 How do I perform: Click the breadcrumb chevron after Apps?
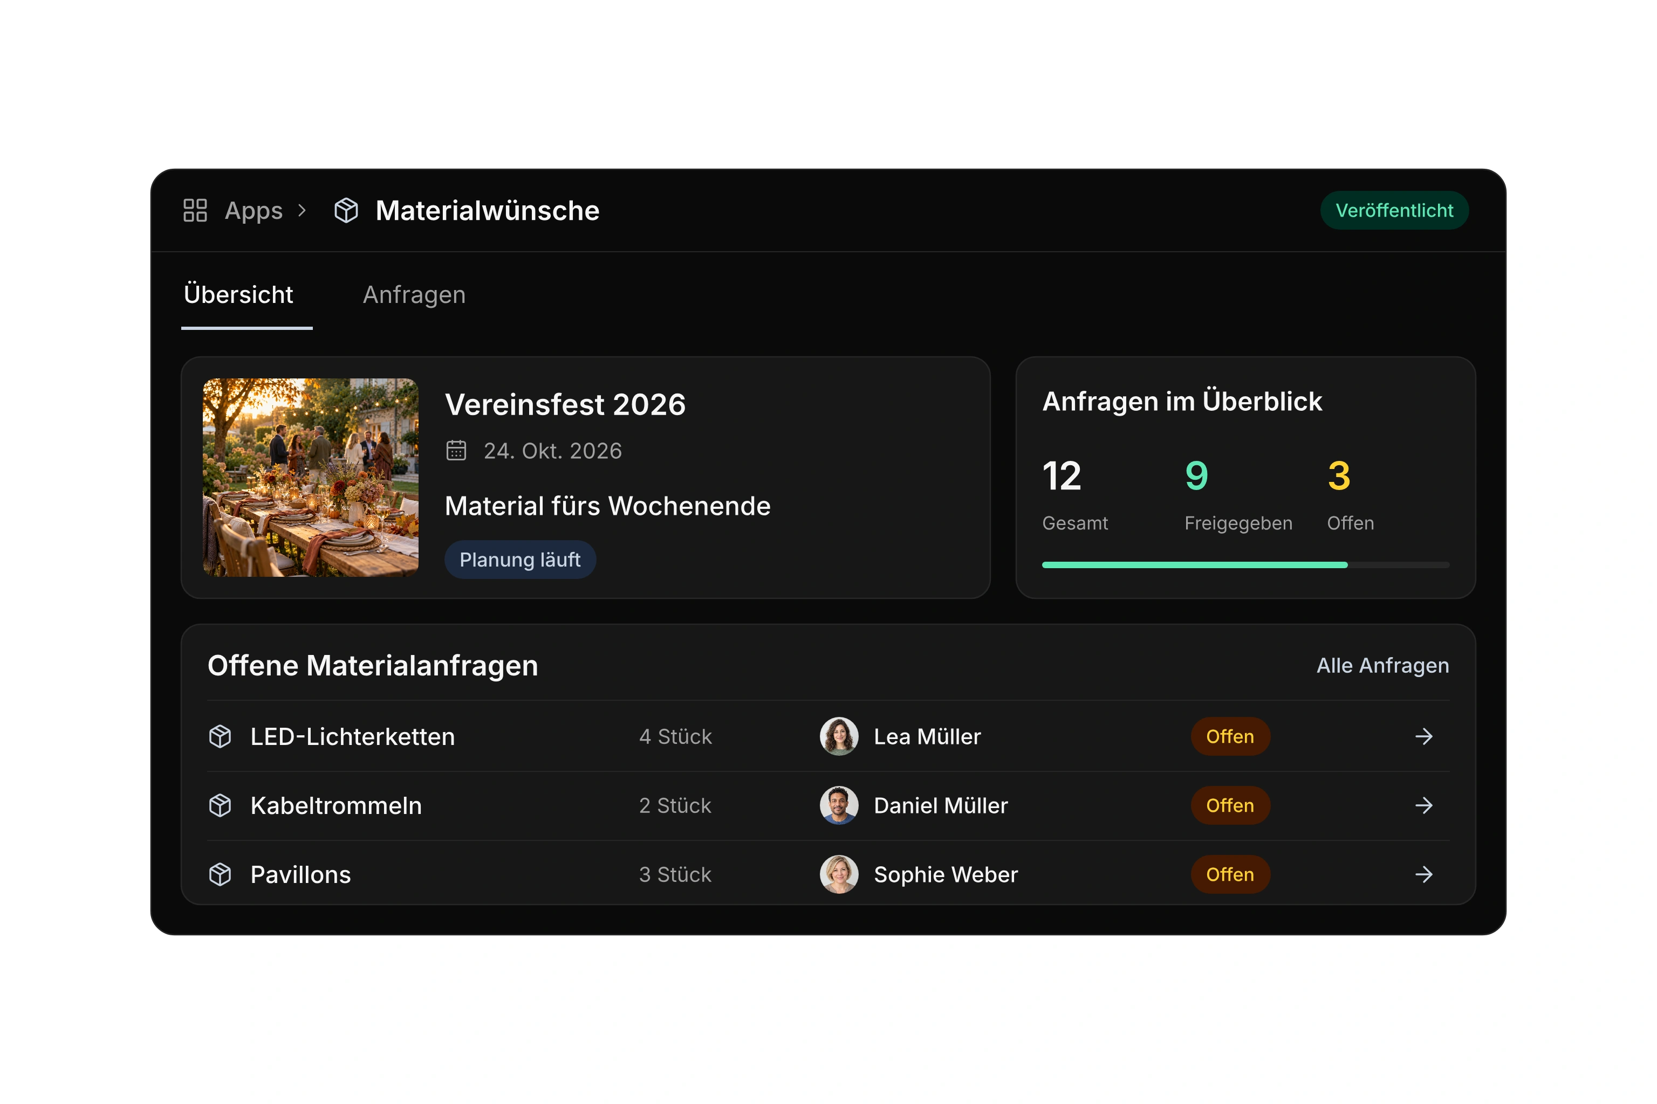pos(302,211)
